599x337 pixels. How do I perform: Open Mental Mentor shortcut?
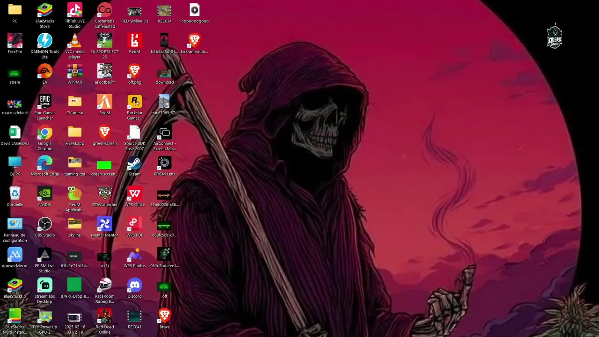105,224
